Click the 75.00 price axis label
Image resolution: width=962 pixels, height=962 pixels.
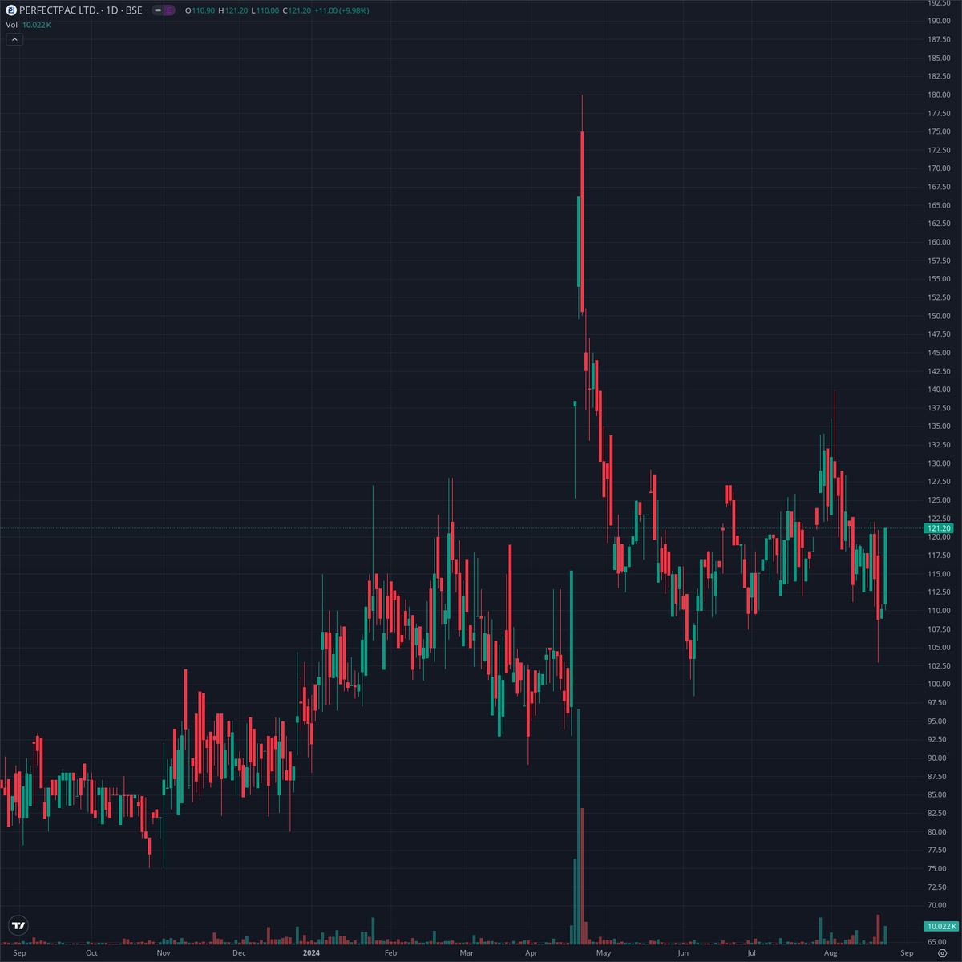(936, 869)
